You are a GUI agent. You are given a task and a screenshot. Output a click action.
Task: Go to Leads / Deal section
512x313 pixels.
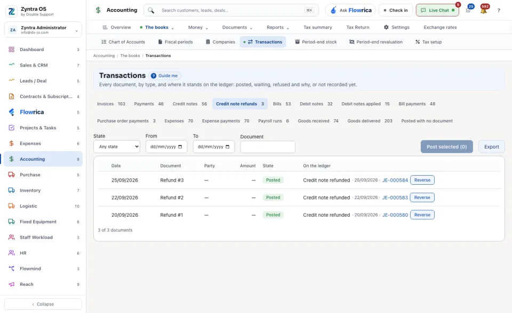(x=43, y=81)
